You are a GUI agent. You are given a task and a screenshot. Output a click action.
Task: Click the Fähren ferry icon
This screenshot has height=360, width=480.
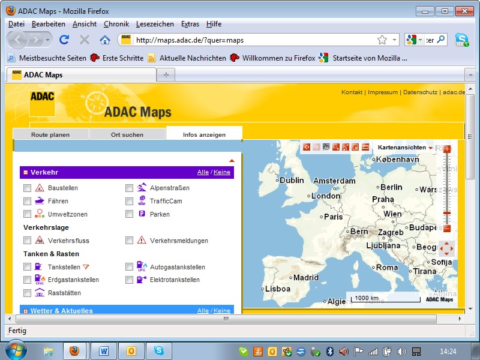point(40,201)
